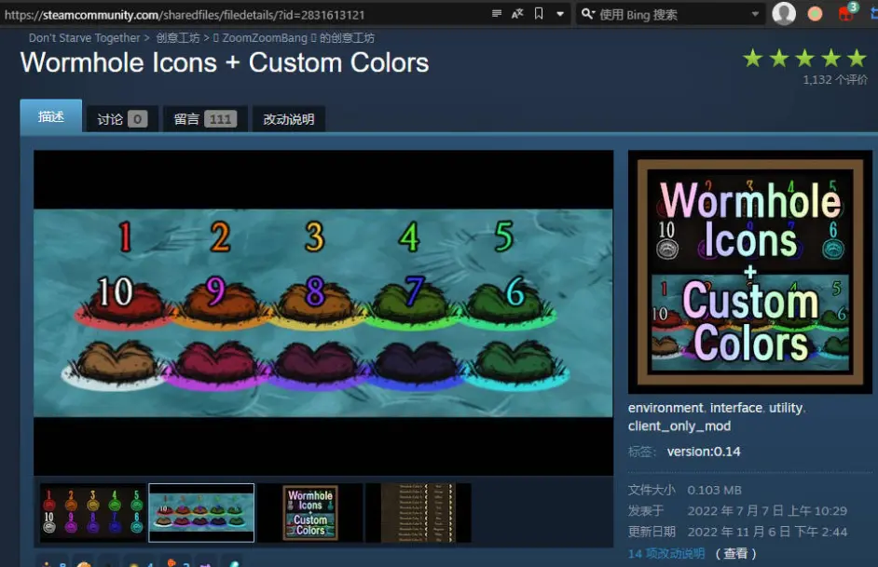
Task: Open reader view icon in address bar
Action: click(x=496, y=13)
